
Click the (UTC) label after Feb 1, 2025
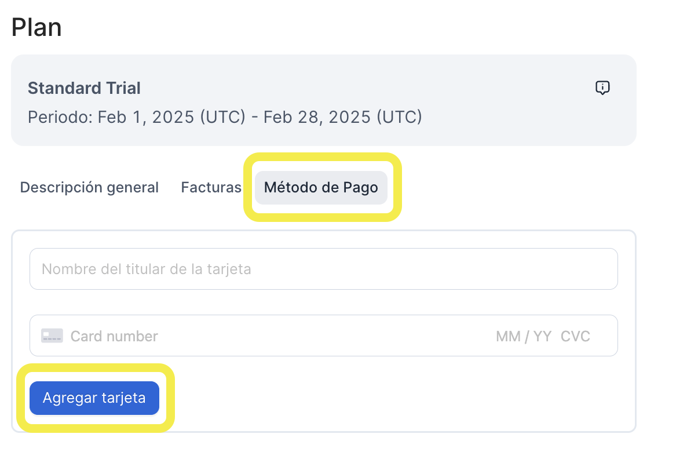(x=222, y=117)
